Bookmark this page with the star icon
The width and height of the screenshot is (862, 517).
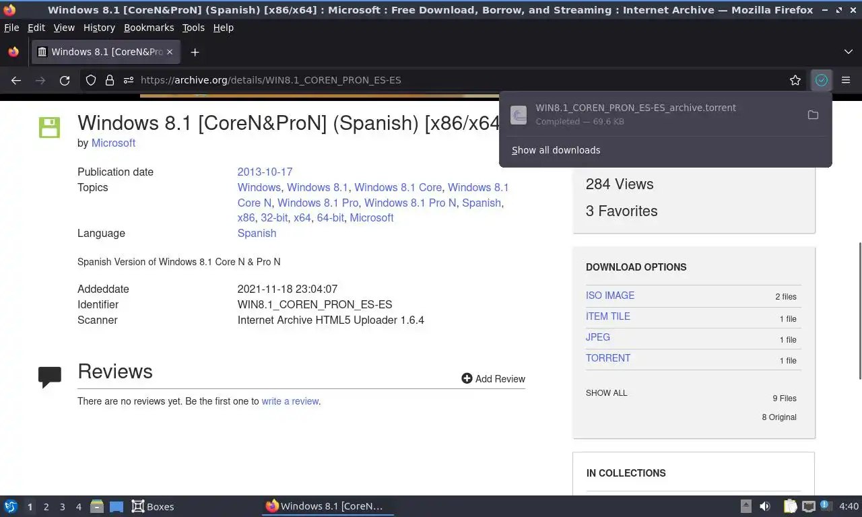[795, 80]
